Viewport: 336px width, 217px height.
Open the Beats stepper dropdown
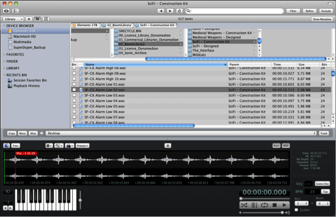(323, 203)
